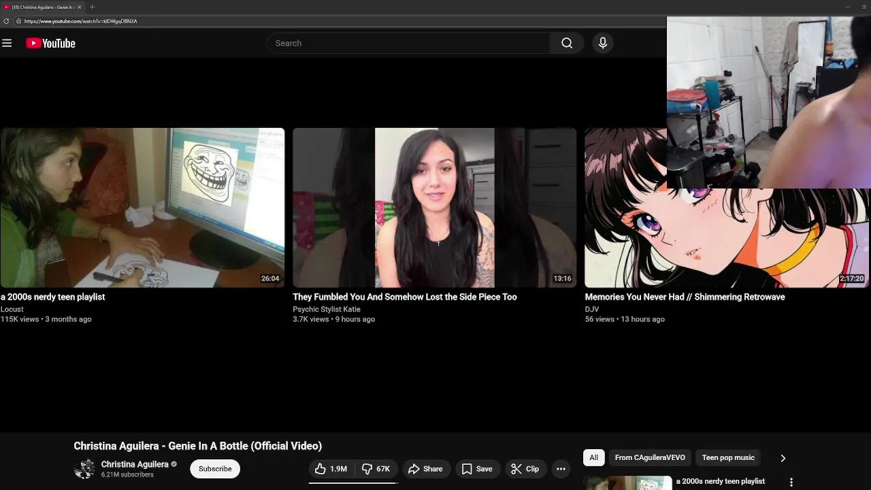Like the video with thumbs-up 1.9M
The width and height of the screenshot is (871, 490).
(331, 469)
